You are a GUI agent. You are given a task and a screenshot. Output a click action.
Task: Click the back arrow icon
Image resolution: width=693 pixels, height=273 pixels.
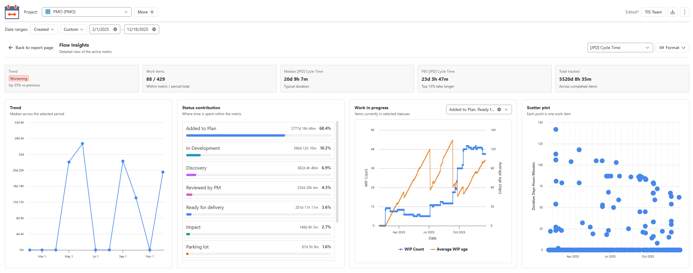tap(11, 48)
